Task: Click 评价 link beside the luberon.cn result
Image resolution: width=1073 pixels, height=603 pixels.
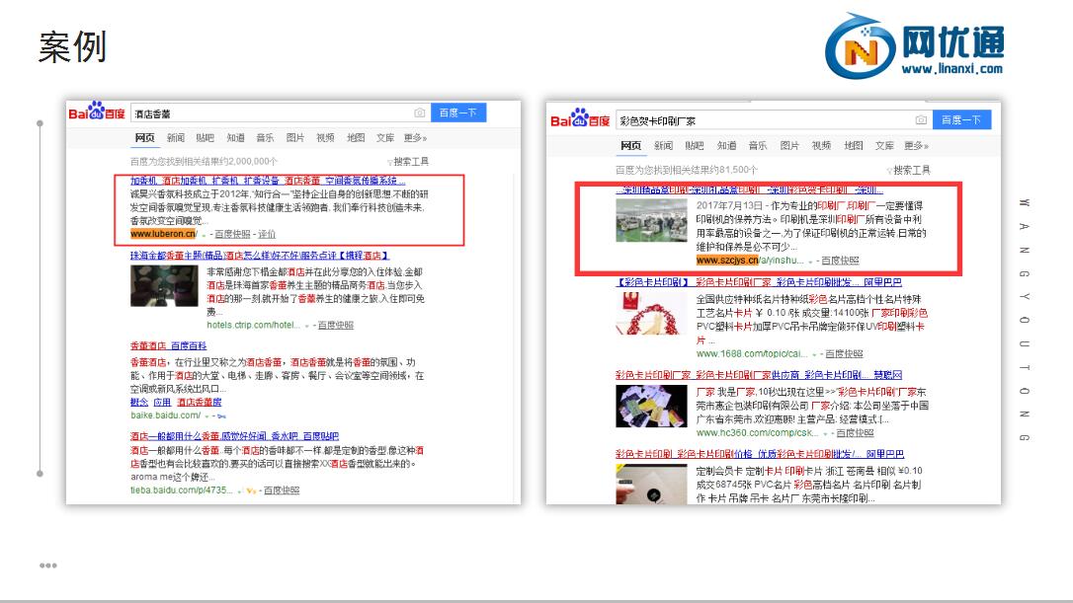Action: coord(267,235)
